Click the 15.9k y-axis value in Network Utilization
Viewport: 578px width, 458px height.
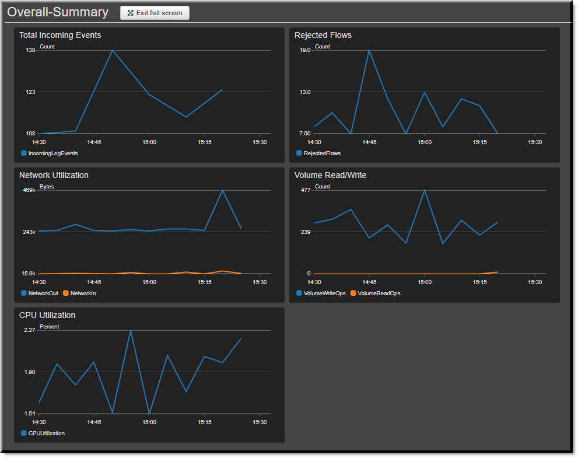pyautogui.click(x=29, y=274)
